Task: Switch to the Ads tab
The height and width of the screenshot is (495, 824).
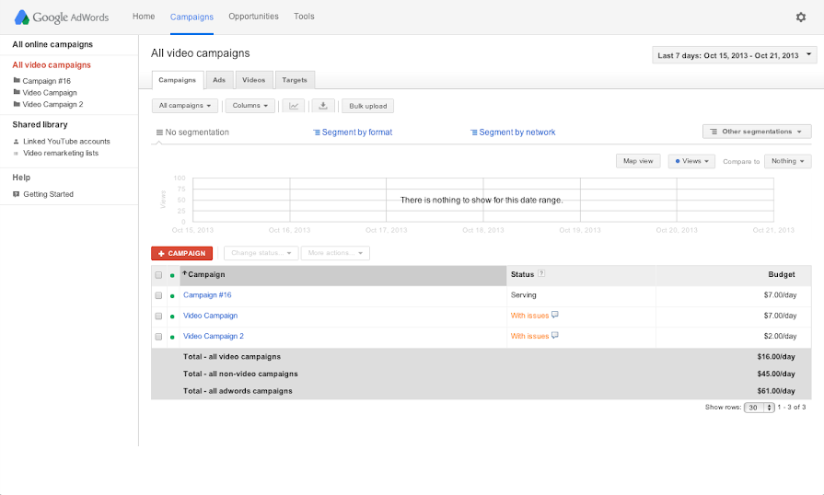Action: pyautogui.click(x=219, y=80)
